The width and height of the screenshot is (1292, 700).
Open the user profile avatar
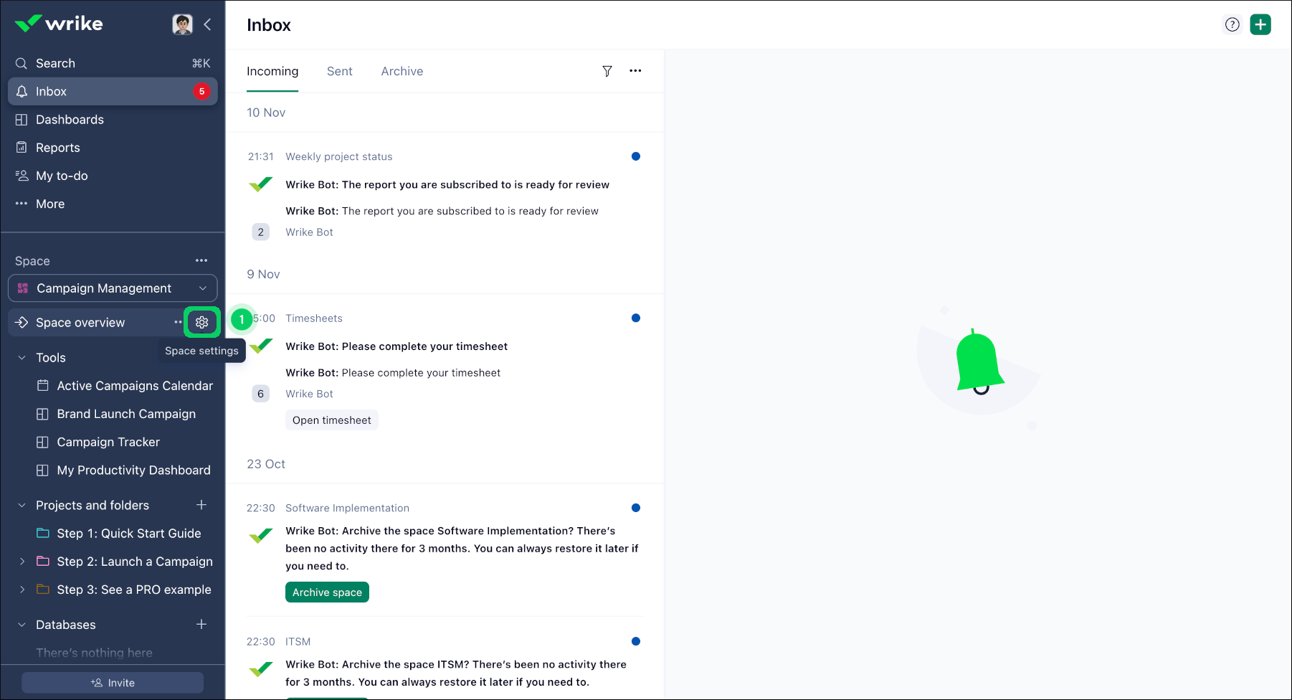coord(182,25)
